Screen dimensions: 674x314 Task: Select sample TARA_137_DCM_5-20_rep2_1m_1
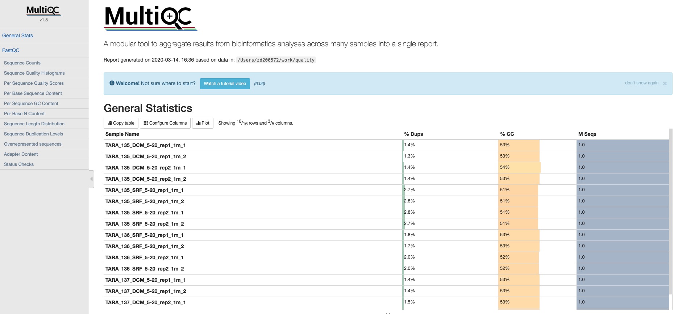point(146,302)
